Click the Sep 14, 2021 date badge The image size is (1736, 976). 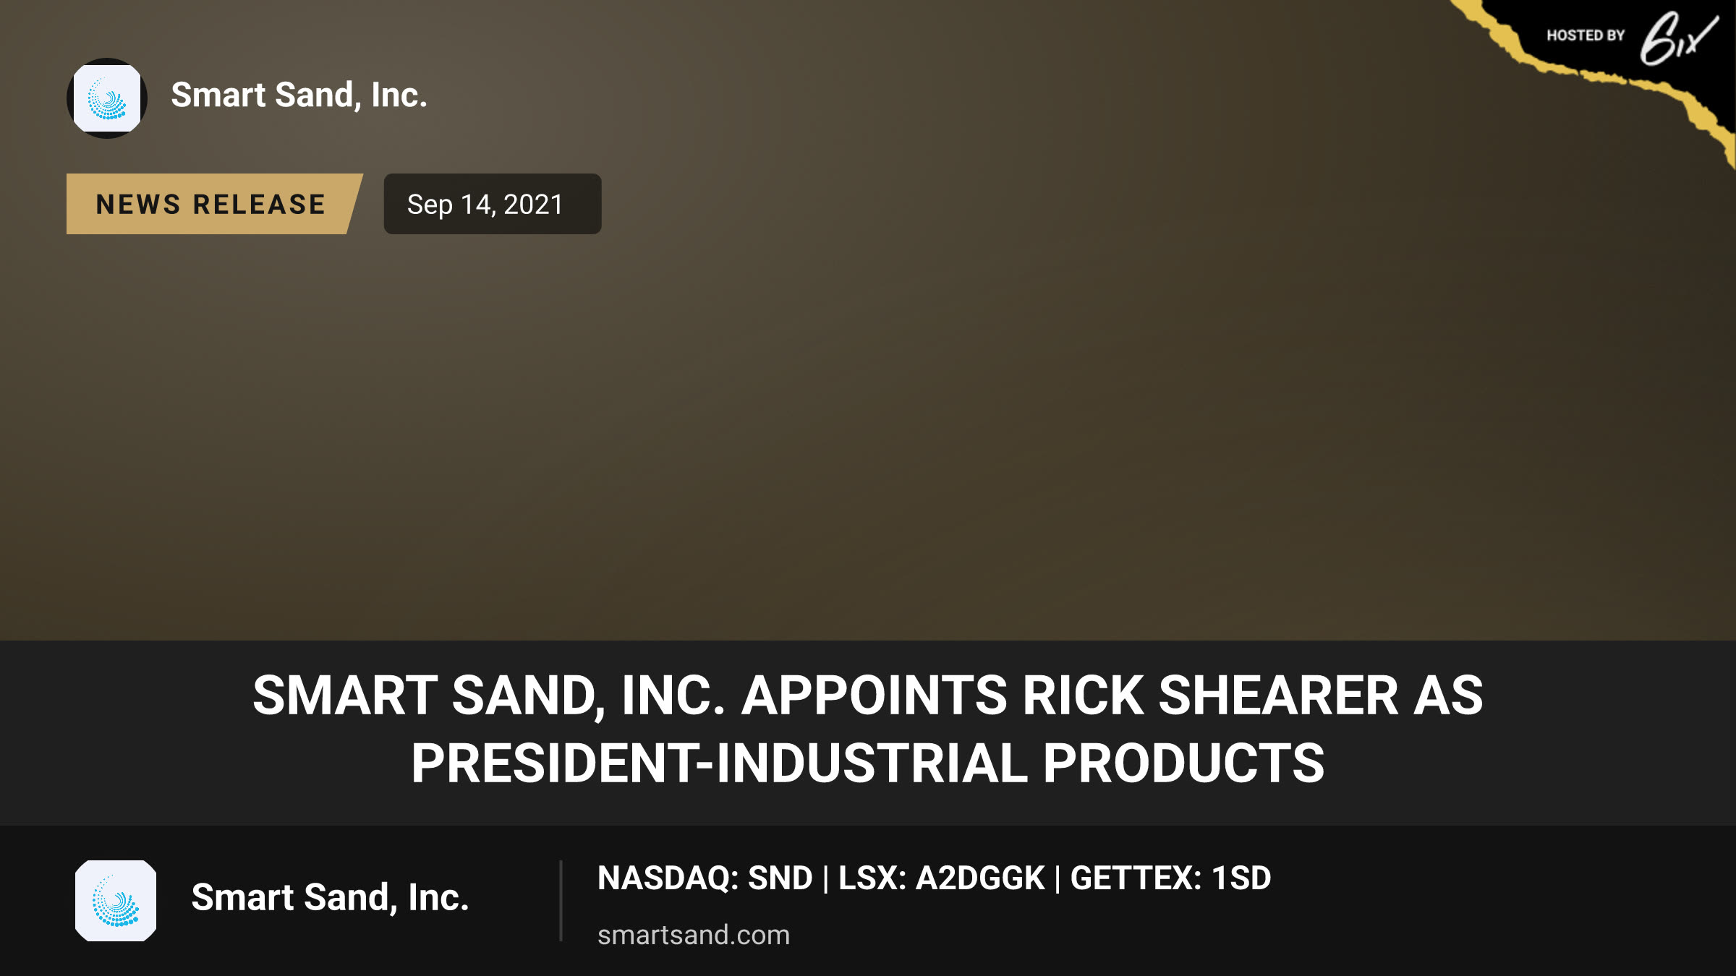coord(493,204)
